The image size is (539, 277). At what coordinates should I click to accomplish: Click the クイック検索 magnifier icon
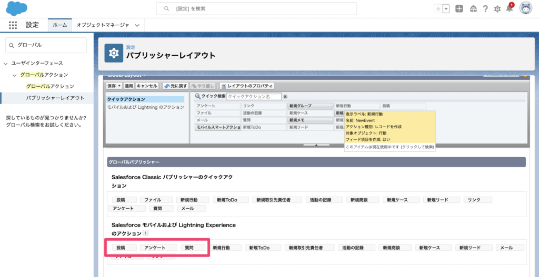click(x=198, y=96)
